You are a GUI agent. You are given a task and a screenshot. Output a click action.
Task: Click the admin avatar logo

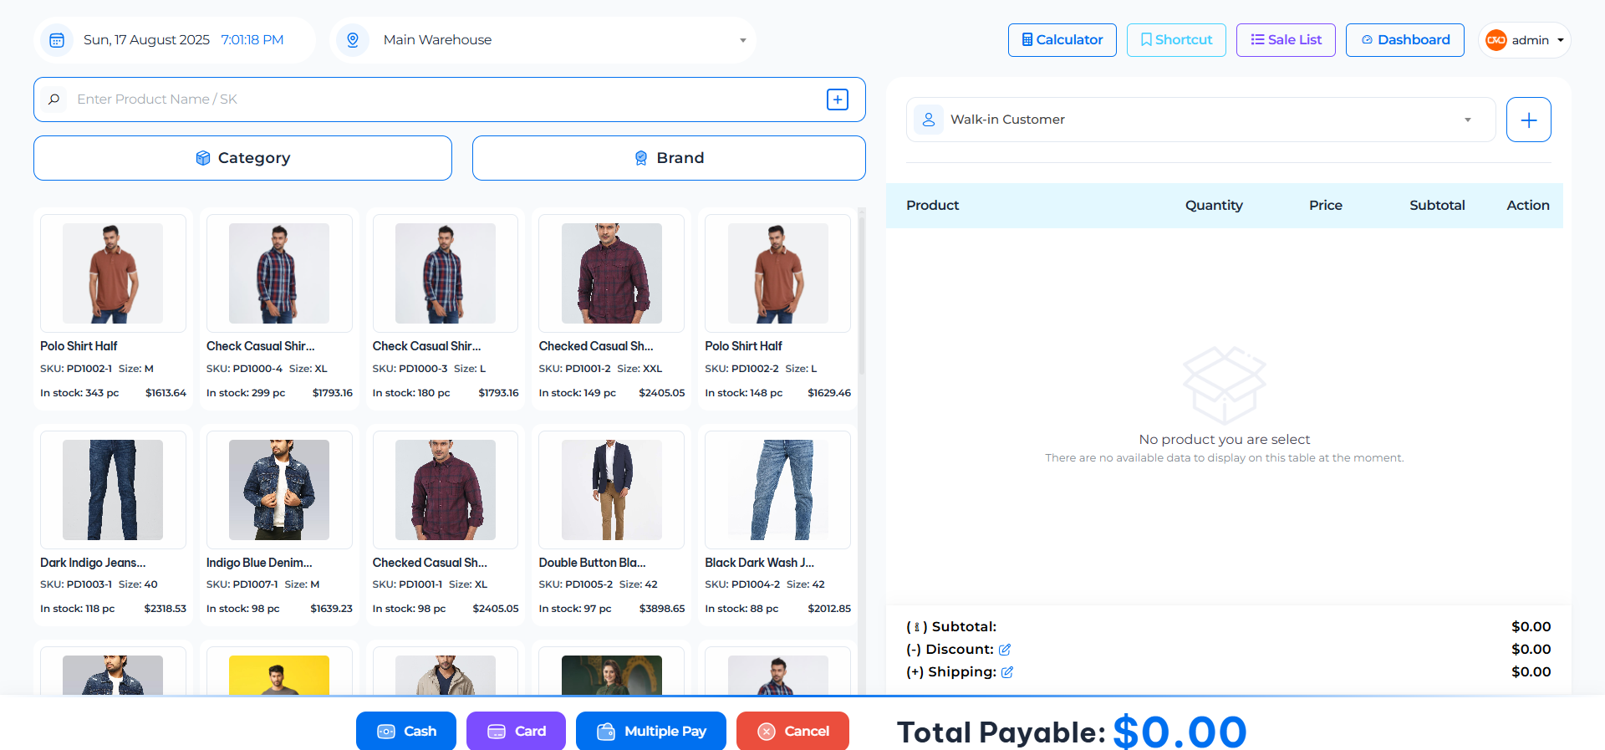1496,40
